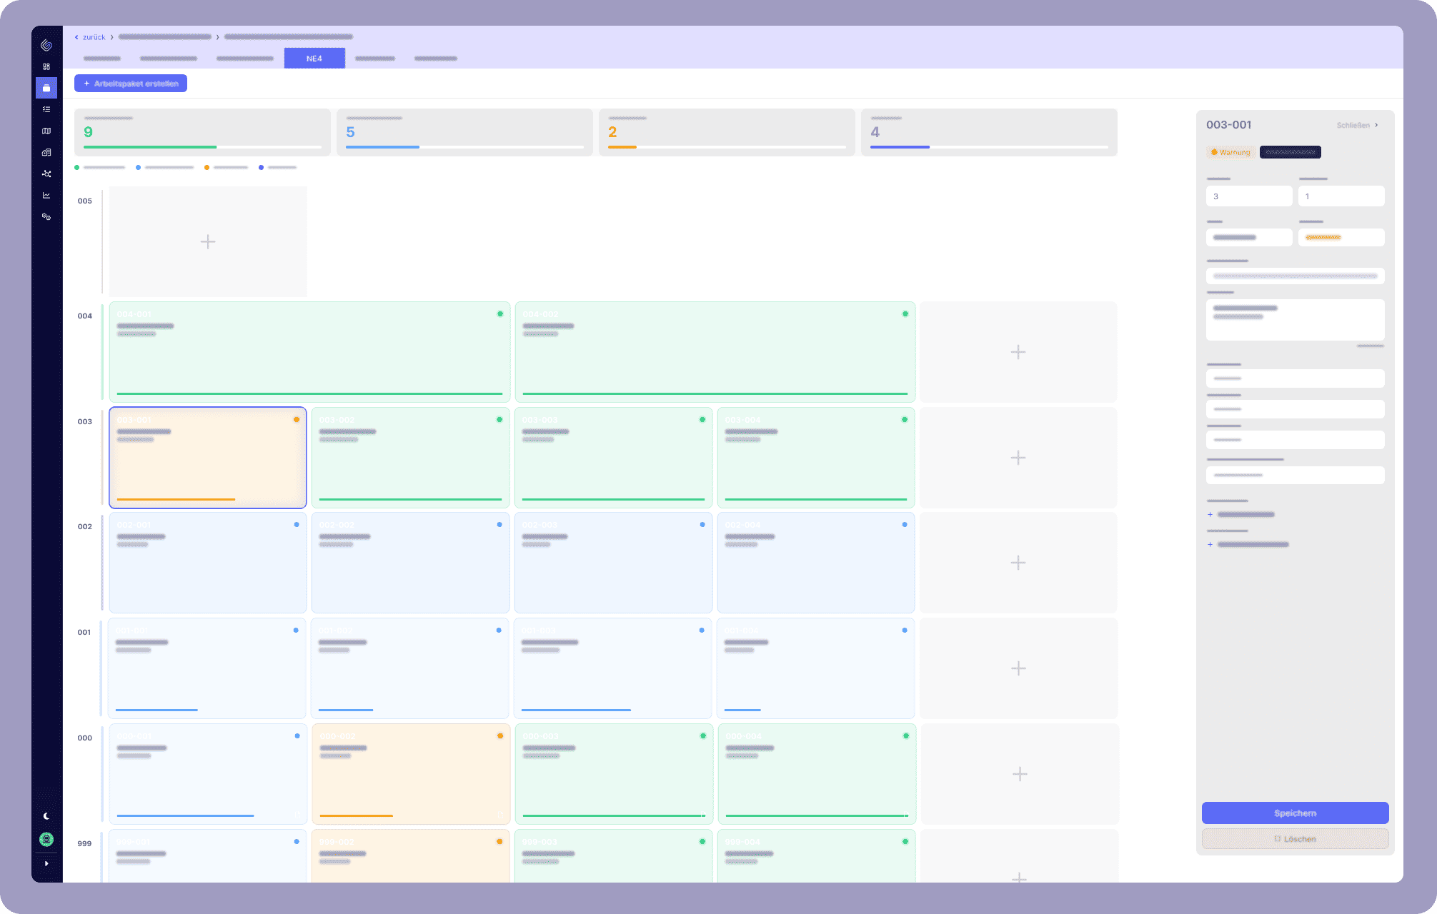
Task: Click the settings gears sidebar icon
Action: tap(46, 216)
